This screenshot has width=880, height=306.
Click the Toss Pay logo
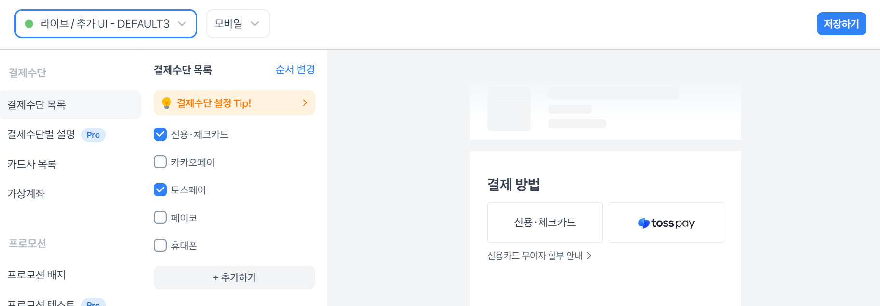point(666,223)
